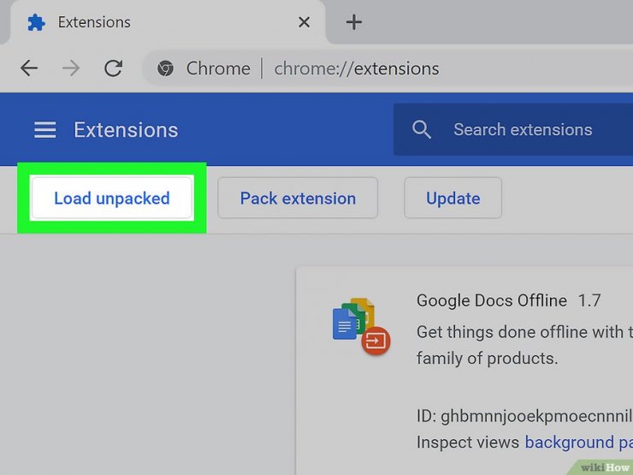Click the Extensions header title
Screen dimensions: 633x475
click(x=126, y=130)
